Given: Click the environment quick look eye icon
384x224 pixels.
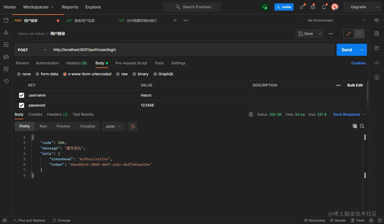Looking at the screenshot, I should coord(377,20).
